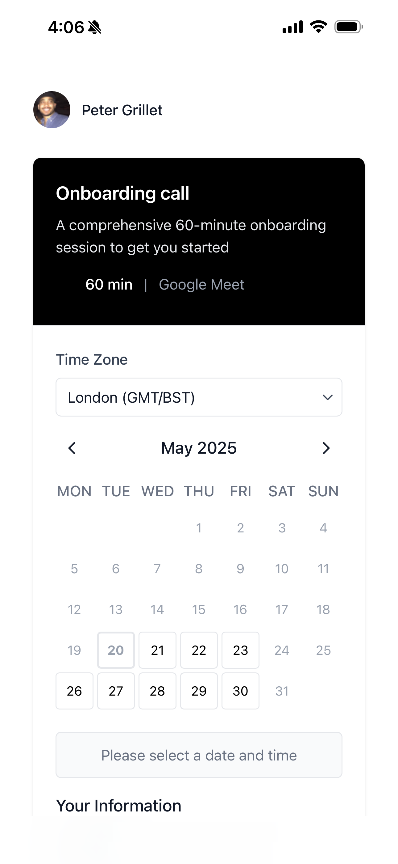
Task: Expand time zone list via chevron arrow
Action: pyautogui.click(x=327, y=397)
